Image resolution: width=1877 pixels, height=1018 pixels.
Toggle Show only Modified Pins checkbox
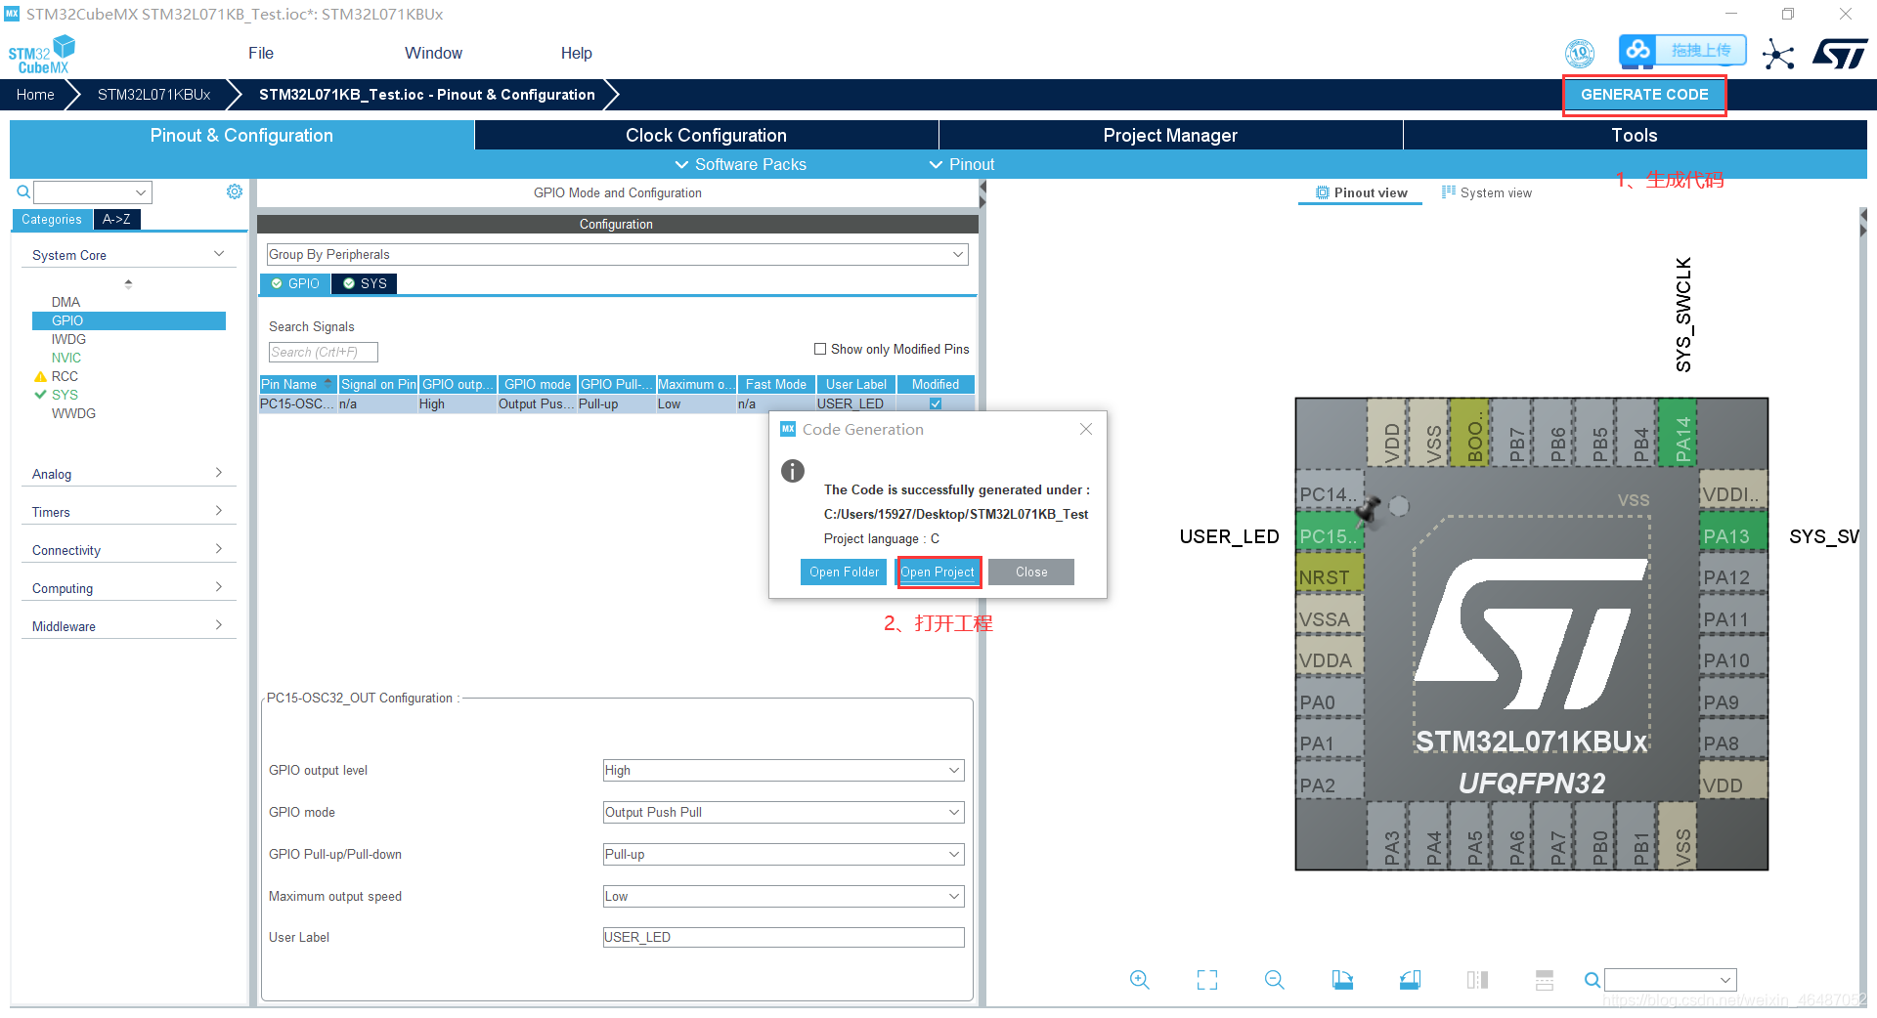pyautogui.click(x=820, y=349)
